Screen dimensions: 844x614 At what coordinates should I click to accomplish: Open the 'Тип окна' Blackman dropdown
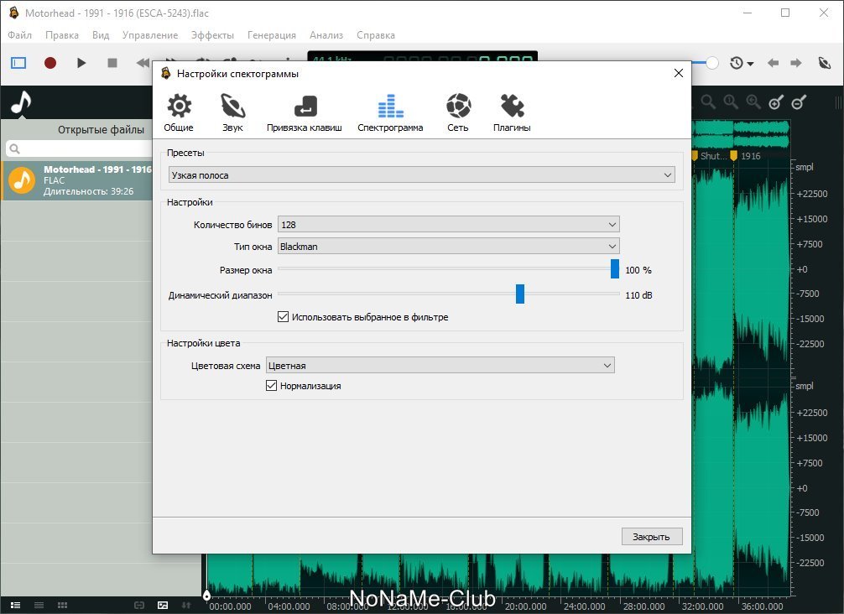448,247
